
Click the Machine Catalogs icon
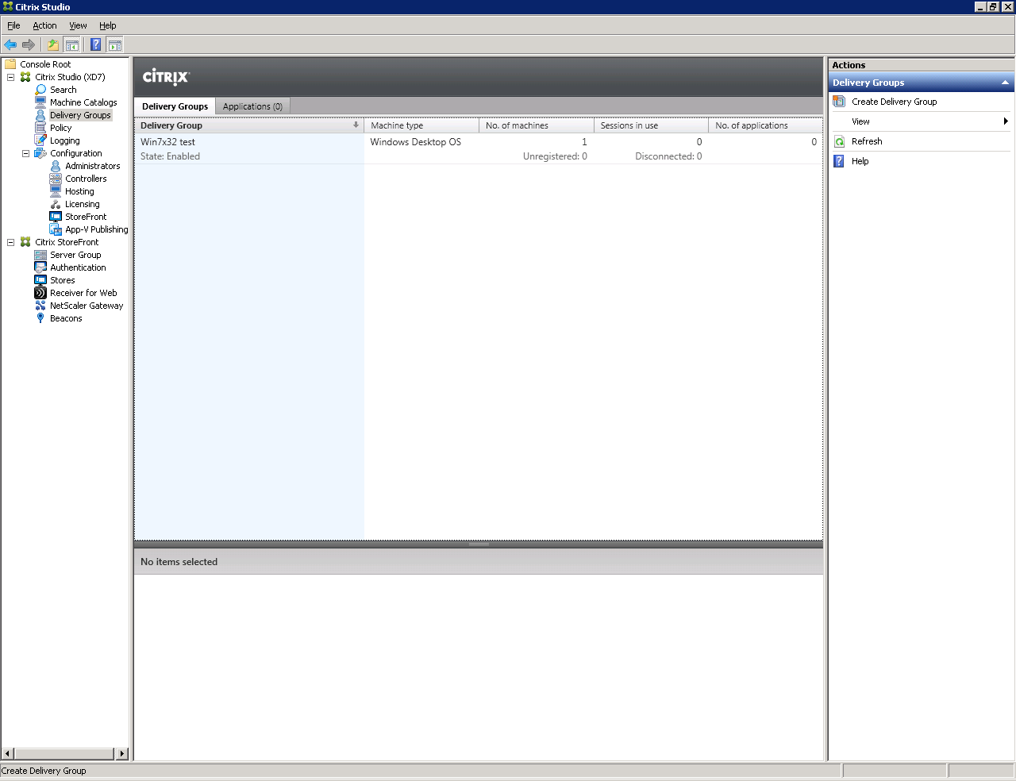coord(40,102)
